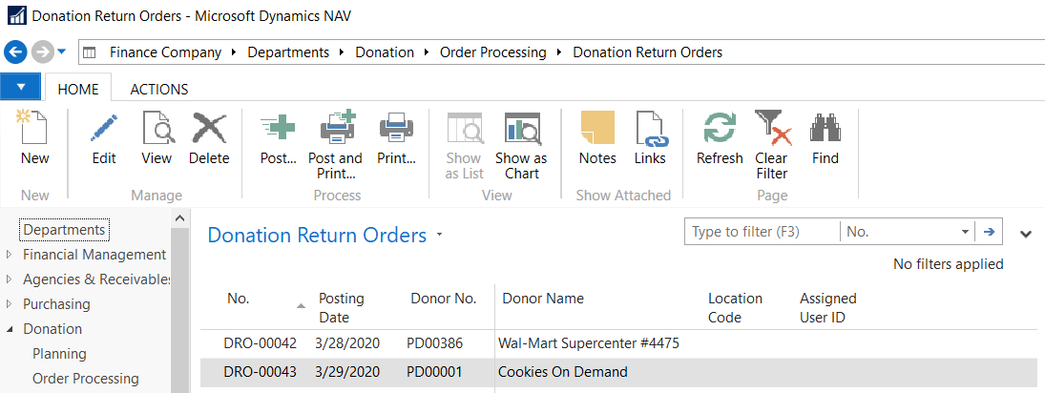Select the DRO-00042 Wal-Mart Supercenter row
The image size is (1045, 393).
588,343
